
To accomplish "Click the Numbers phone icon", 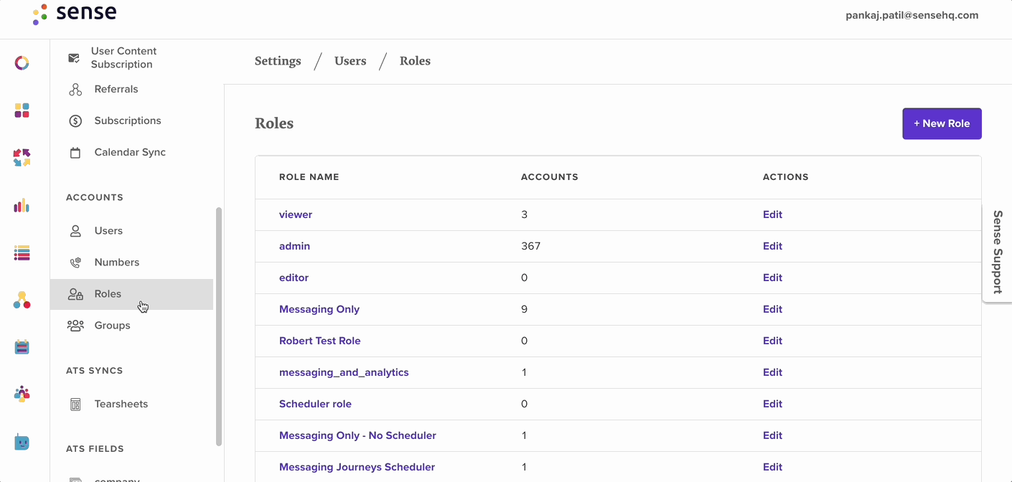I will pyautogui.click(x=75, y=263).
